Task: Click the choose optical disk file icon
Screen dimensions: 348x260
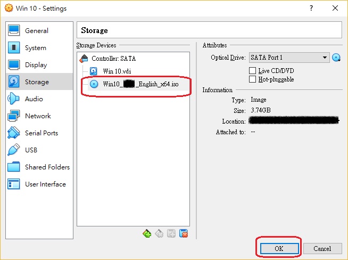Action: 336,58
